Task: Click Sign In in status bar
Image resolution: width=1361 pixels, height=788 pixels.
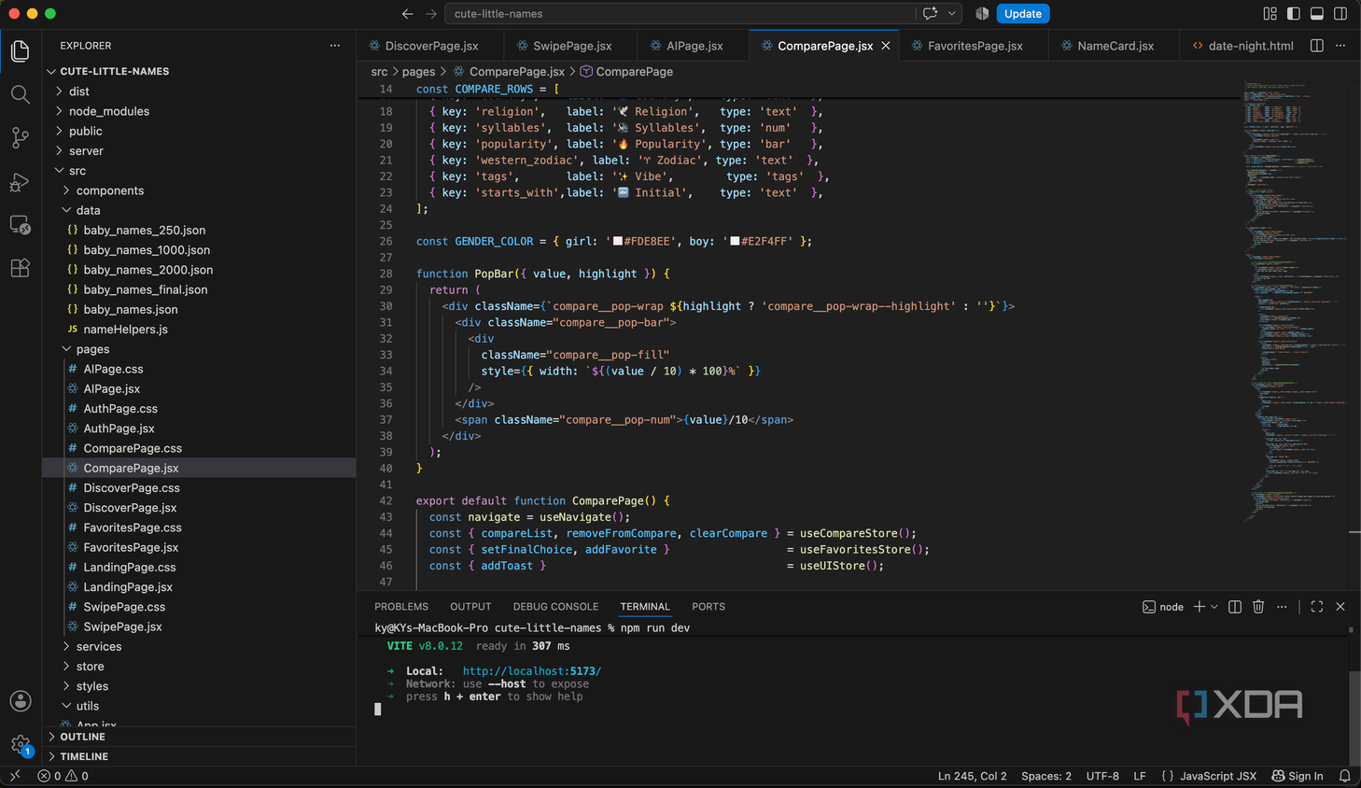Action: click(1298, 776)
